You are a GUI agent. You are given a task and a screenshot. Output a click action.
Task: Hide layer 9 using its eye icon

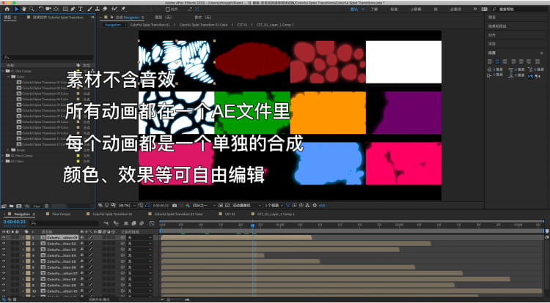[x=4, y=285]
